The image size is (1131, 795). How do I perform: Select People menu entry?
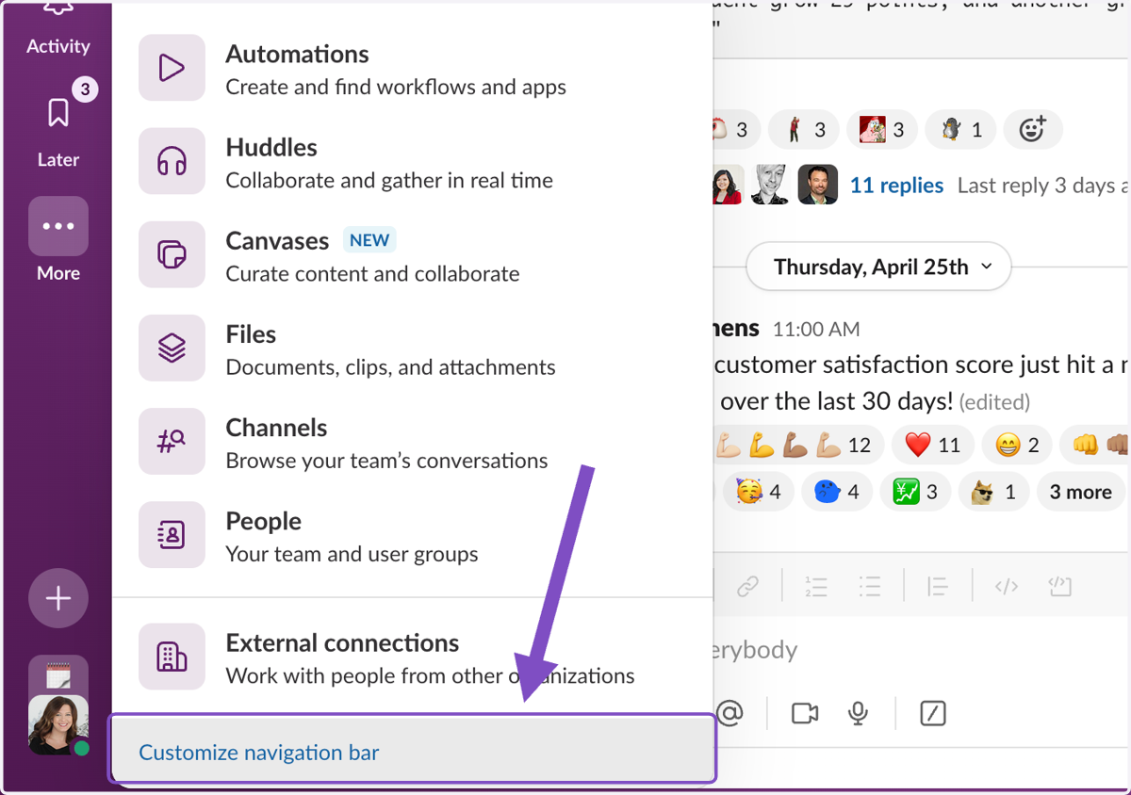click(x=412, y=535)
